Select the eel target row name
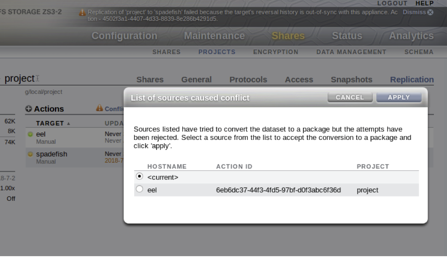Viewport: 447px width, 257px height. (x=41, y=134)
